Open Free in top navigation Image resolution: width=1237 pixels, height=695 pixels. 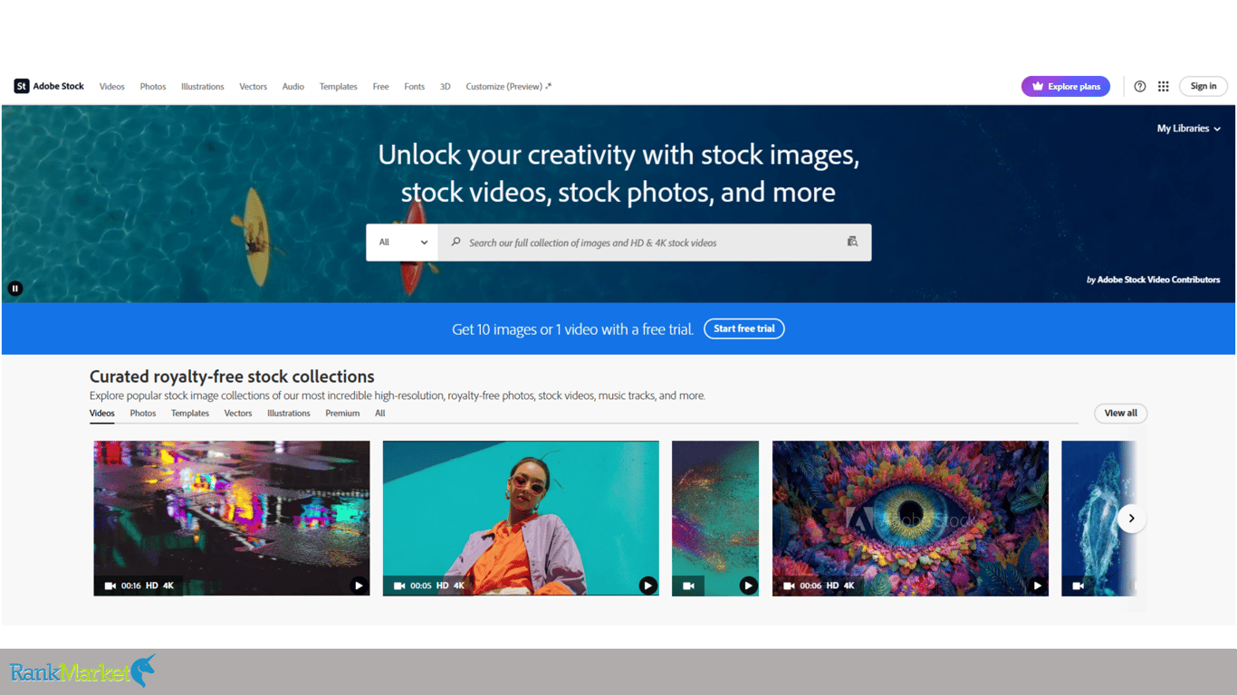tap(381, 87)
